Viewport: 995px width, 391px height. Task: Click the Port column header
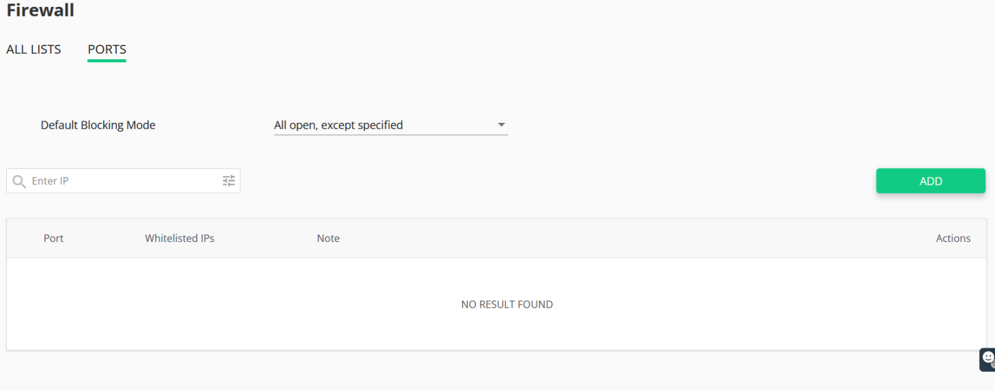click(x=53, y=238)
